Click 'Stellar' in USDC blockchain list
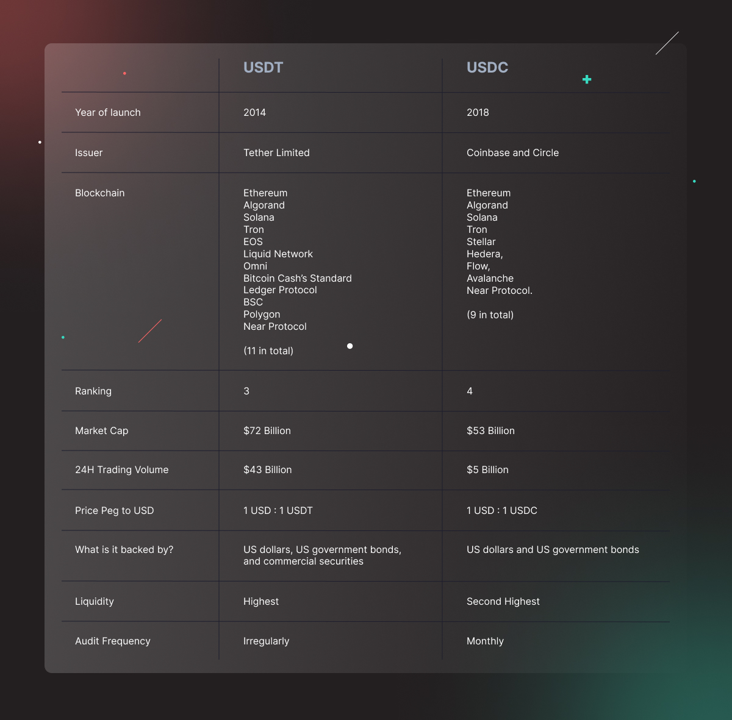Image resolution: width=732 pixels, height=720 pixels. [481, 241]
